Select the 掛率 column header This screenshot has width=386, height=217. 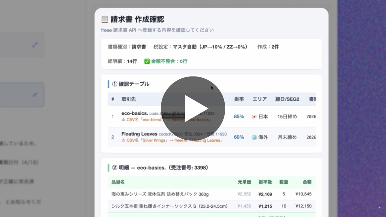point(239,99)
